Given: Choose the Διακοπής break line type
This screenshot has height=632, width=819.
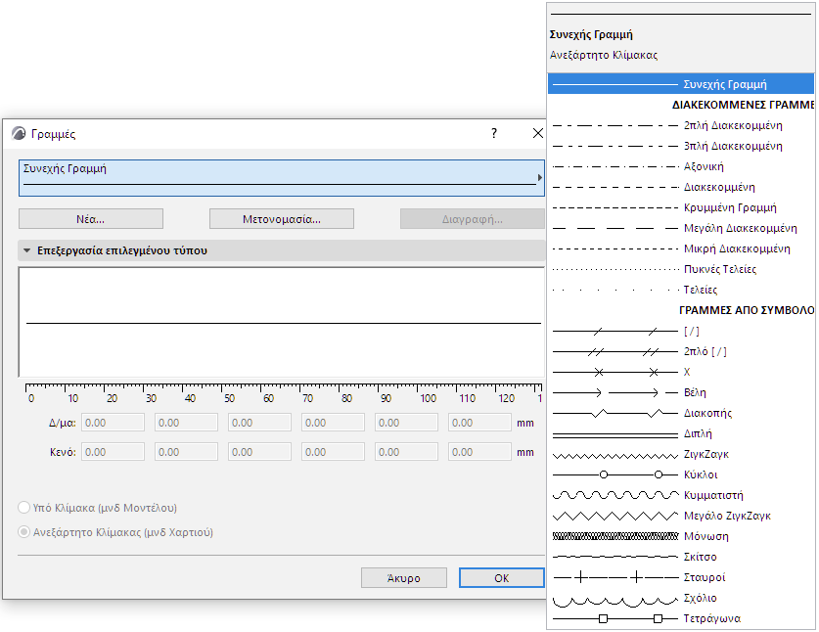Looking at the screenshot, I should coord(681,413).
